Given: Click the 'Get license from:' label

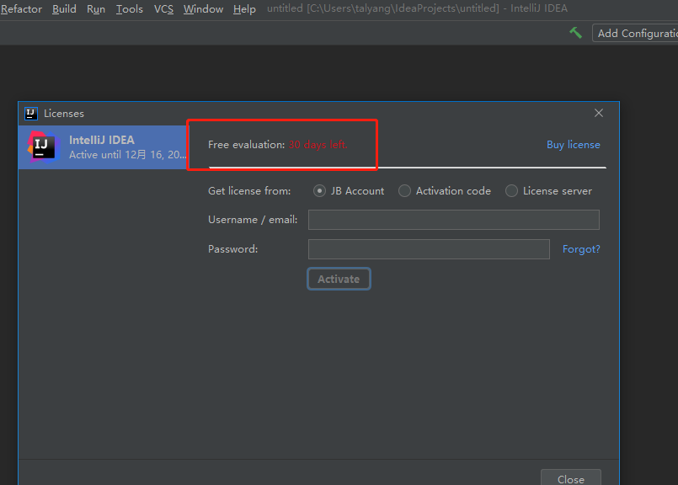Looking at the screenshot, I should click(x=249, y=190).
